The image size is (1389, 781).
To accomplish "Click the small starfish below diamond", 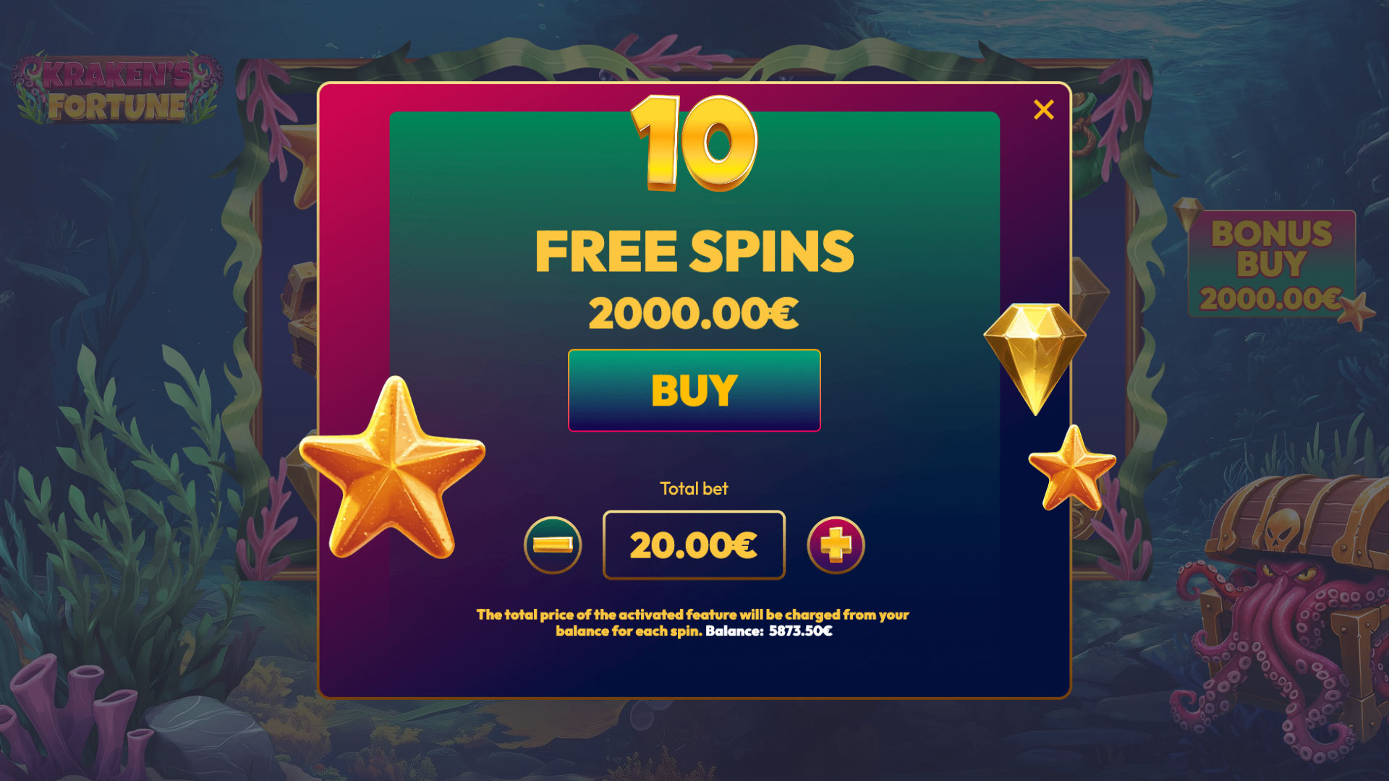I will point(1072,469).
